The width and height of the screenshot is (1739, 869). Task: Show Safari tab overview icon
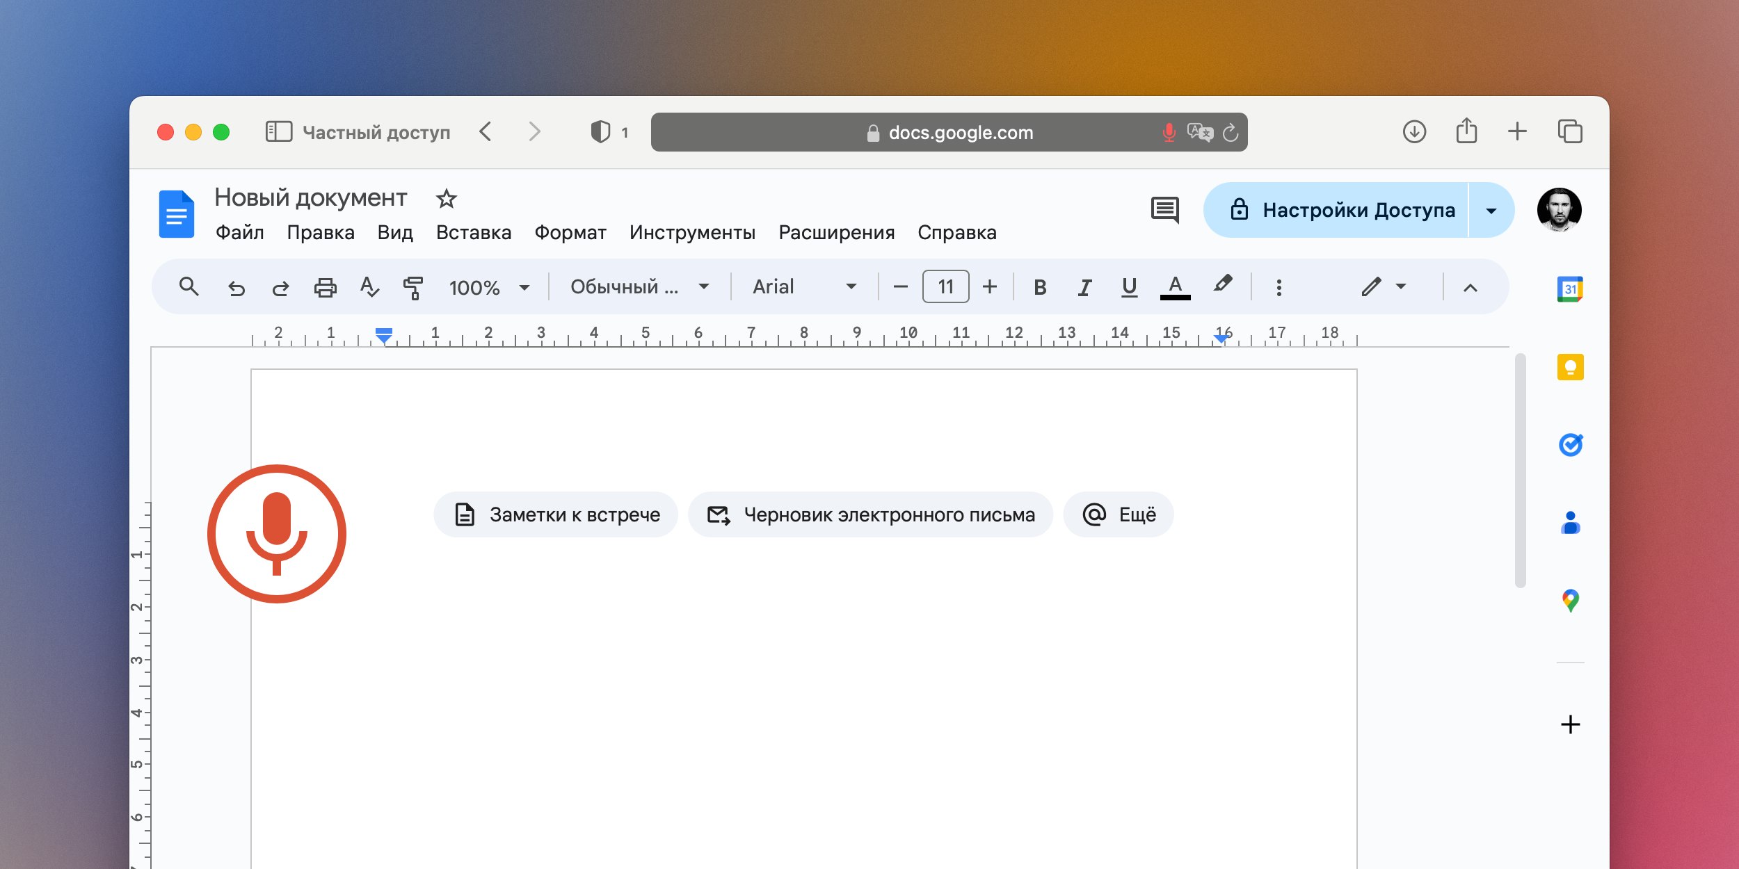tap(1570, 131)
